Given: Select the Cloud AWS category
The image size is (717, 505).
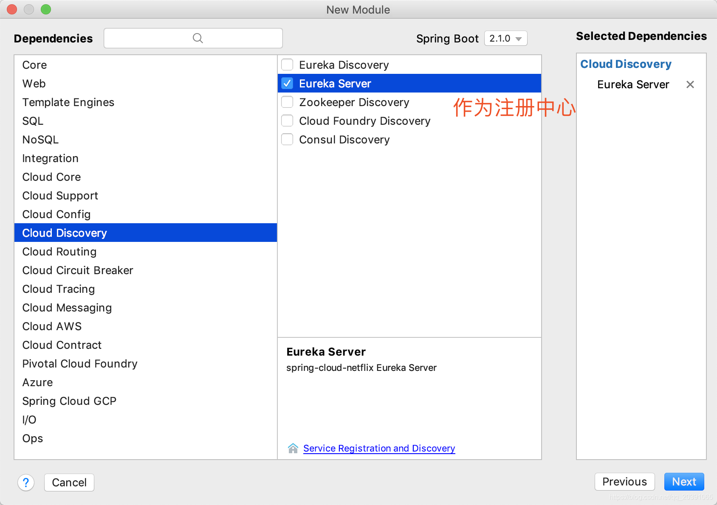Looking at the screenshot, I should (146, 326).
